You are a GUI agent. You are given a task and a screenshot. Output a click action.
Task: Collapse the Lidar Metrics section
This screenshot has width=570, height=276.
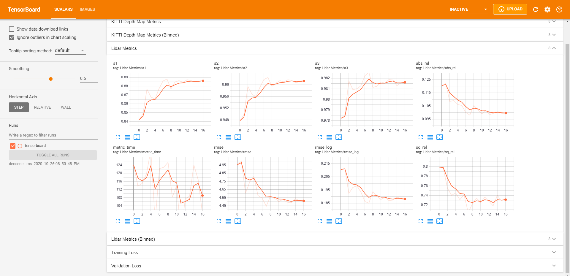(x=335, y=48)
